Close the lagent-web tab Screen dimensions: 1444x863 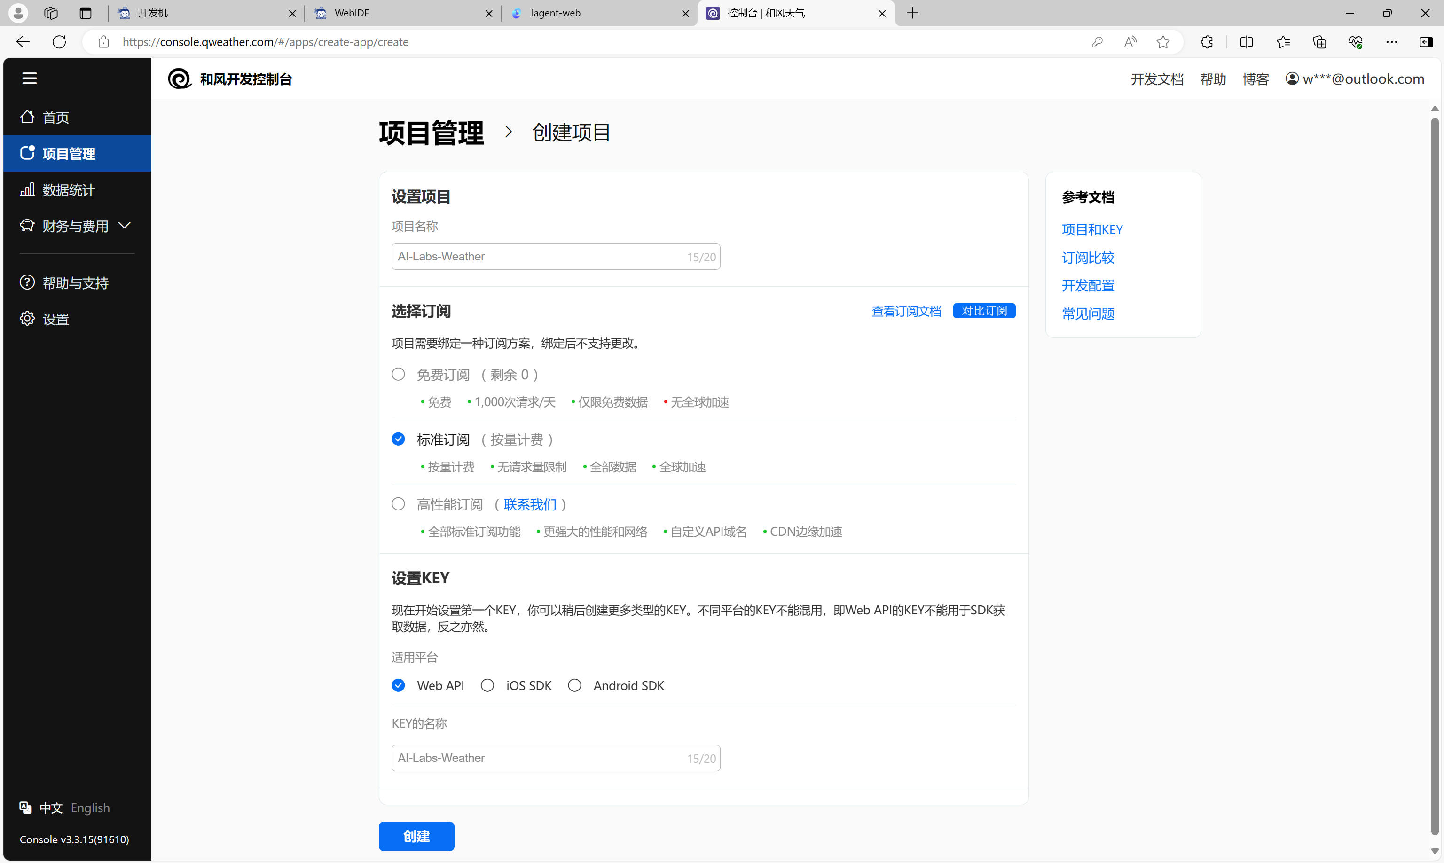pos(685,13)
